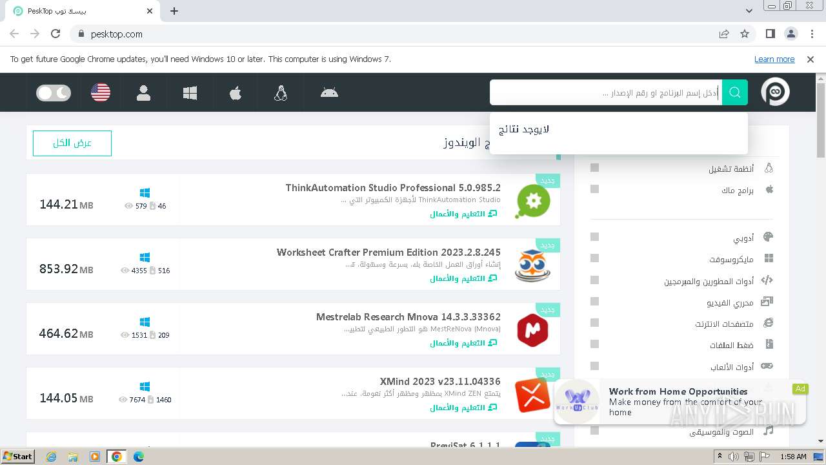
Task: Toggle the square box beside برامج ماك
Action: (x=595, y=189)
